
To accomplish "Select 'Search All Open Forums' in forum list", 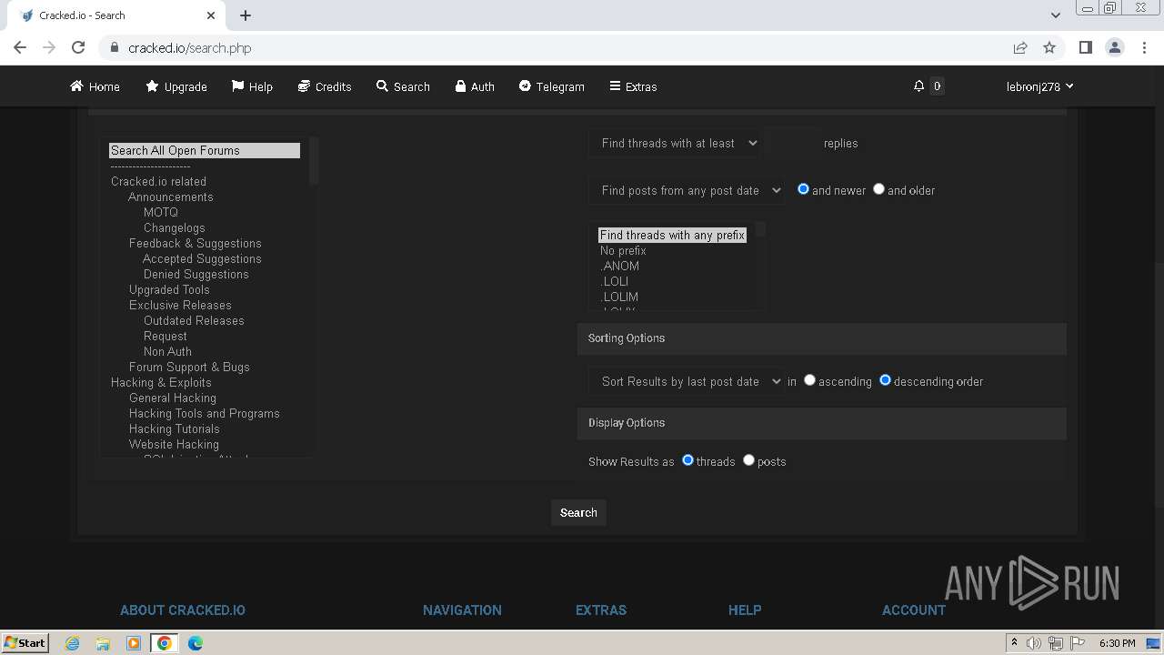I will point(205,151).
